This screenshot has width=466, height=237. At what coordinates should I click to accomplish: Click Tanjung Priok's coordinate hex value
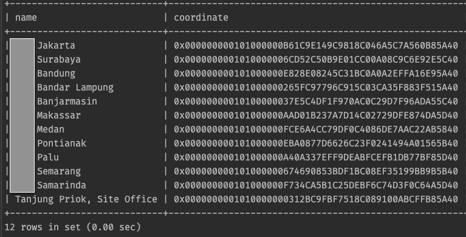tap(315, 199)
